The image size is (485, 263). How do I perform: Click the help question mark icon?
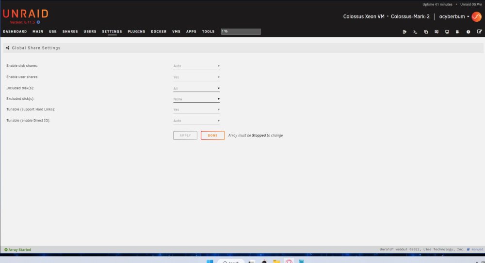click(x=469, y=32)
